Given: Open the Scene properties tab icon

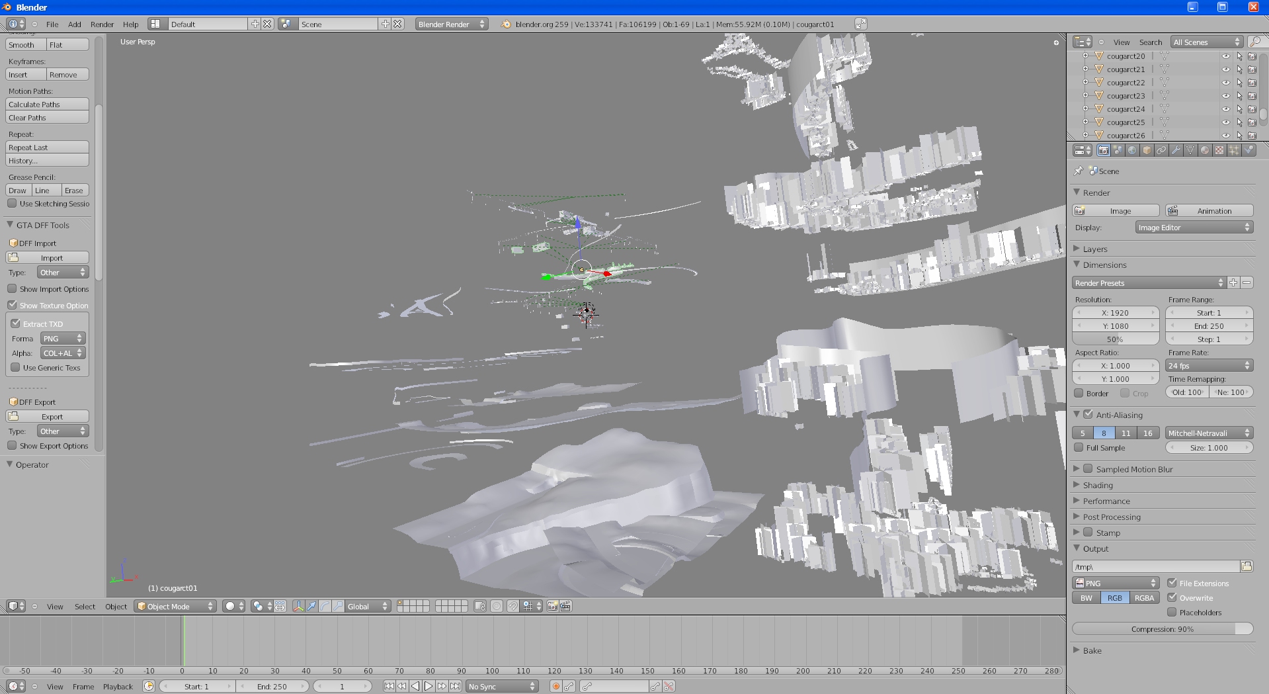Looking at the screenshot, I should point(1118,151).
